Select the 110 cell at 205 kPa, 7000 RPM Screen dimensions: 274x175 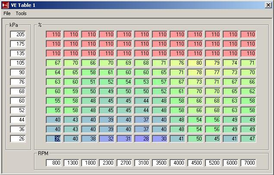pos(248,34)
